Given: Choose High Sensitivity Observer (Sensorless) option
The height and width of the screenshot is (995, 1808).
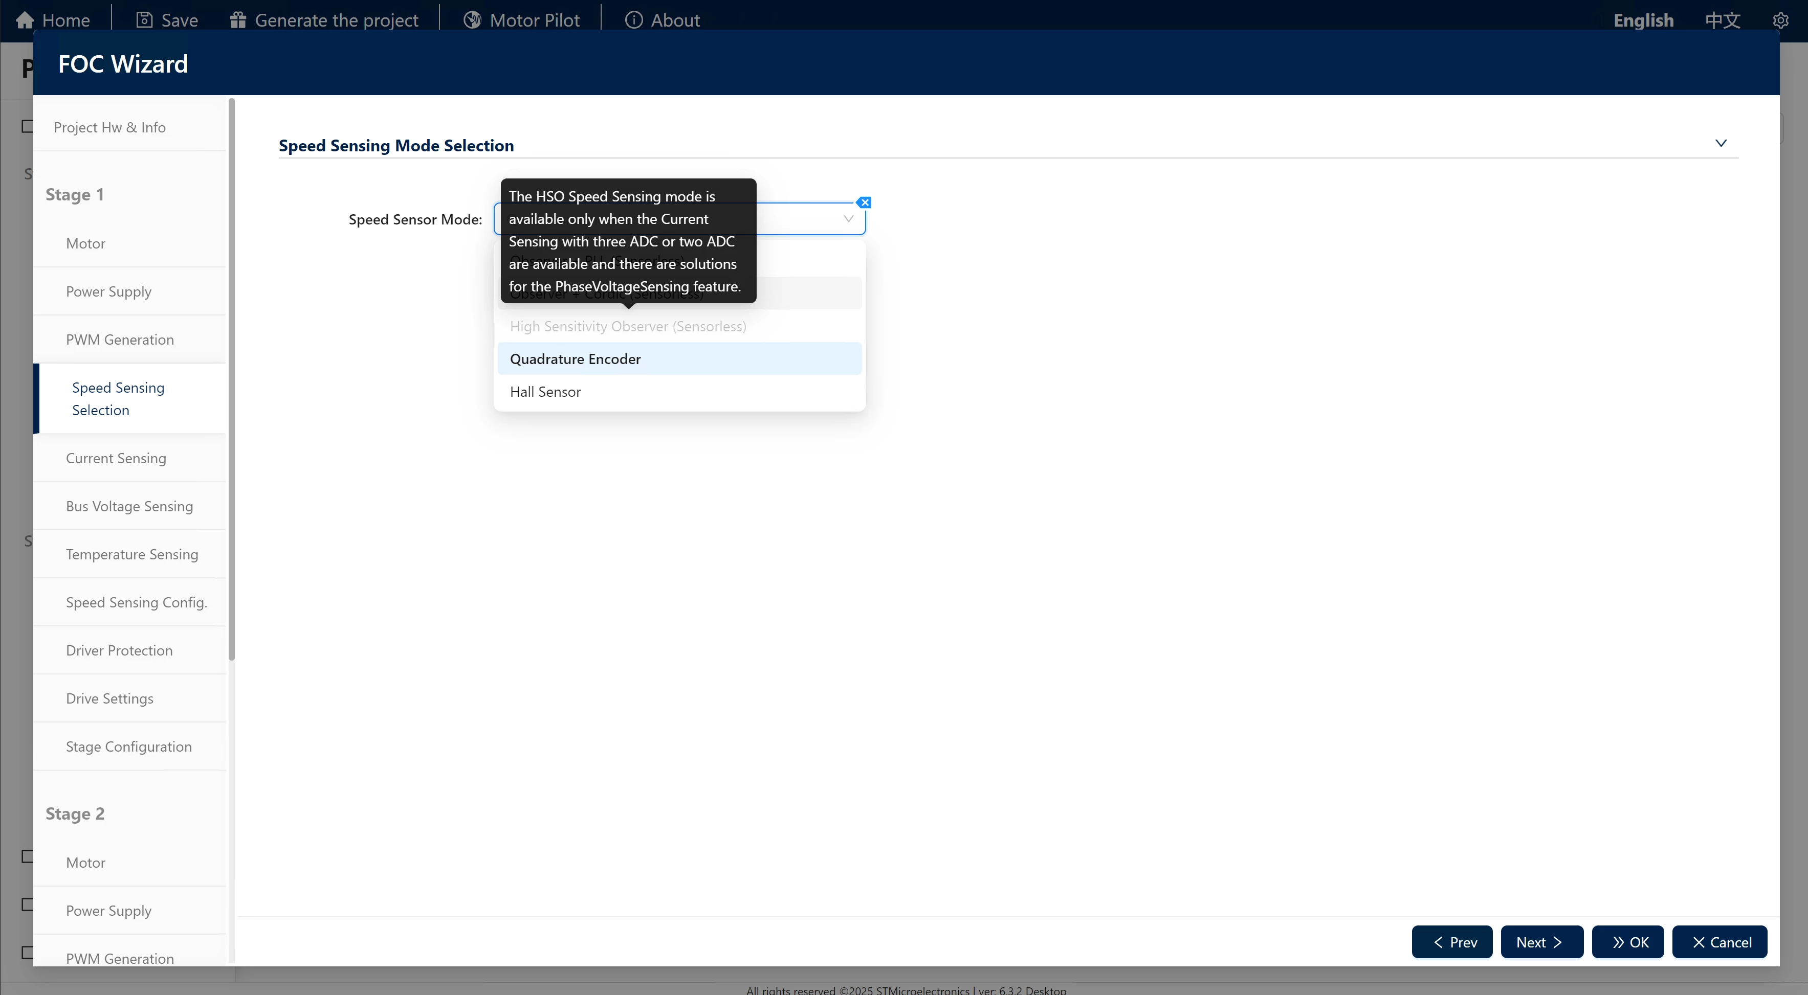Looking at the screenshot, I should (679, 326).
